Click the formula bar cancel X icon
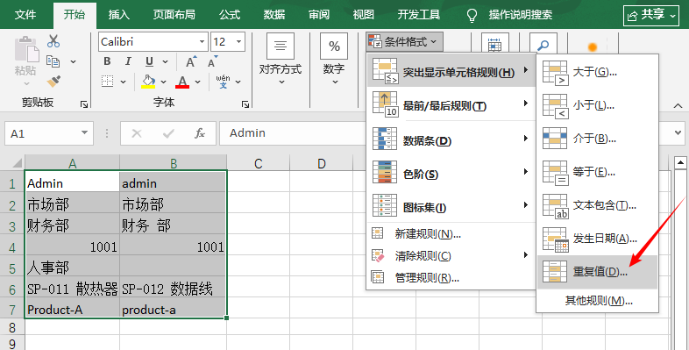 click(x=137, y=133)
